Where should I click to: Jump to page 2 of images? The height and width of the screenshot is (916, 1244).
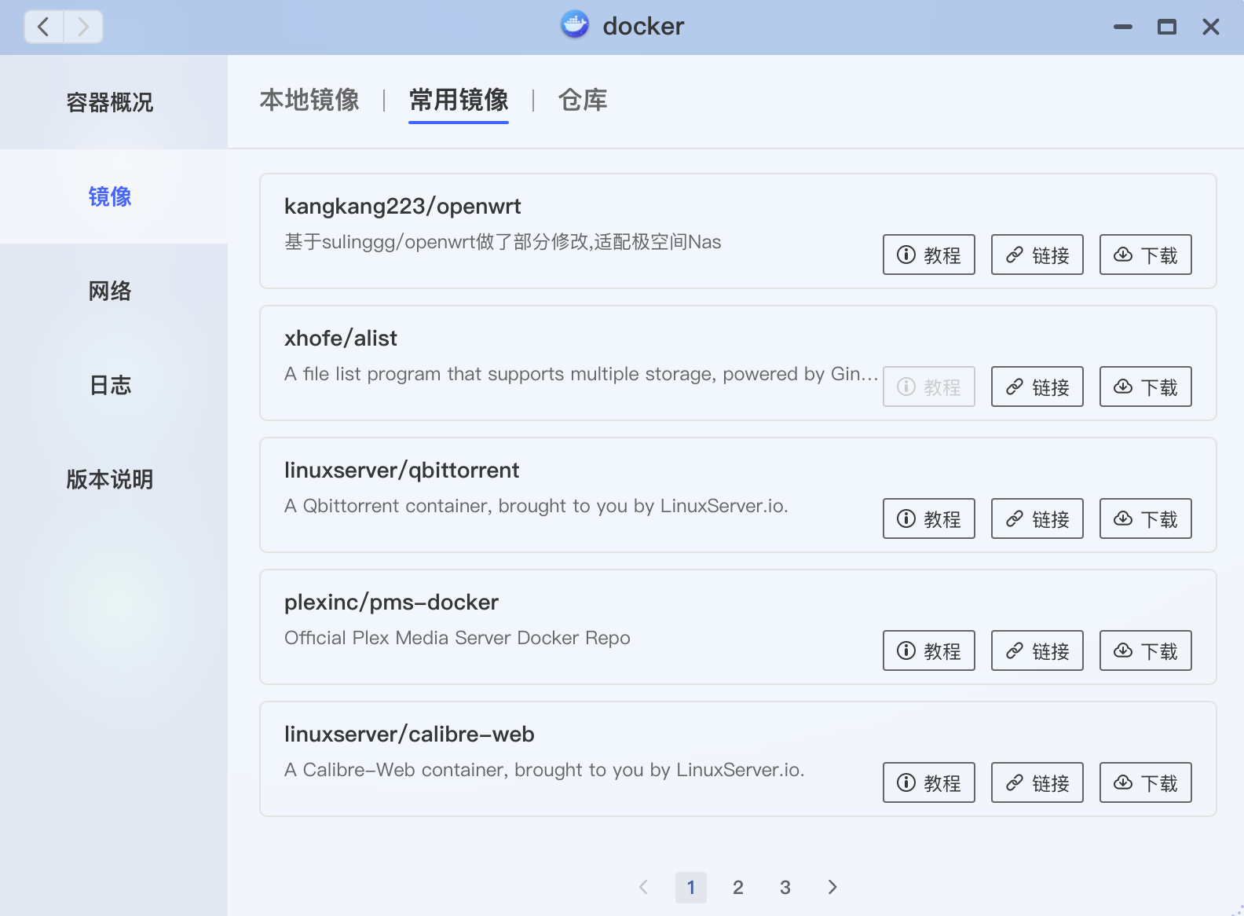point(738,887)
